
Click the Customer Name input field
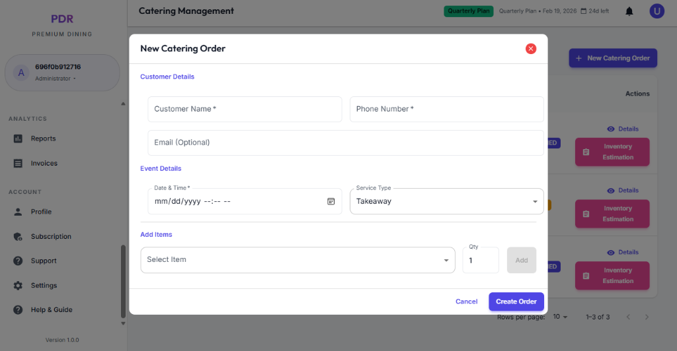tap(245, 109)
